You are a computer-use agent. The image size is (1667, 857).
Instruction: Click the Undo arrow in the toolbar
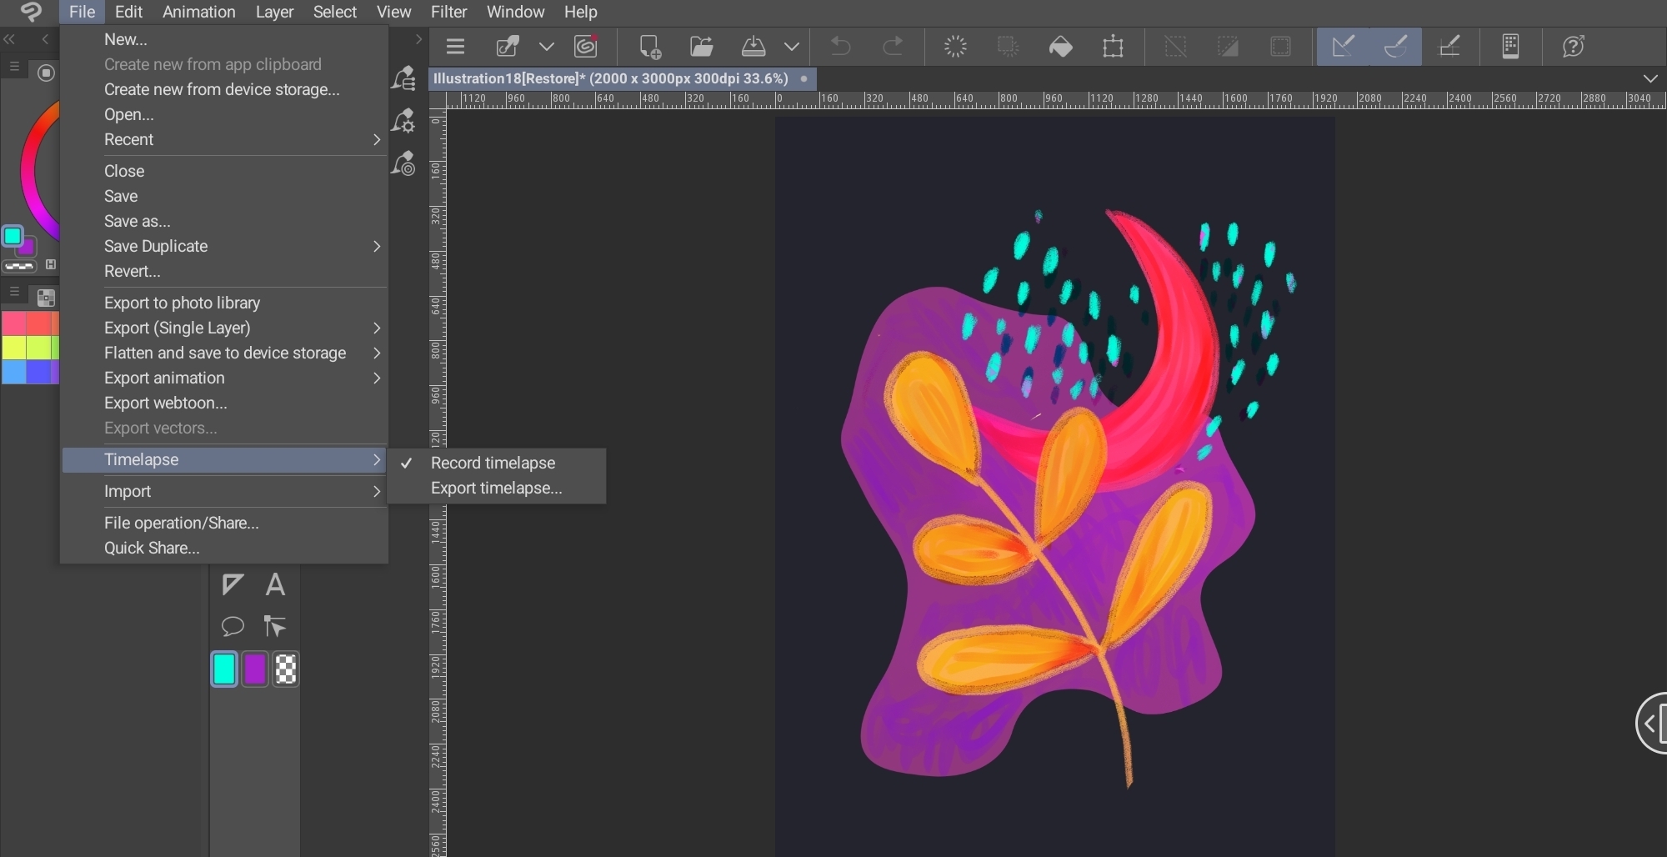(840, 47)
